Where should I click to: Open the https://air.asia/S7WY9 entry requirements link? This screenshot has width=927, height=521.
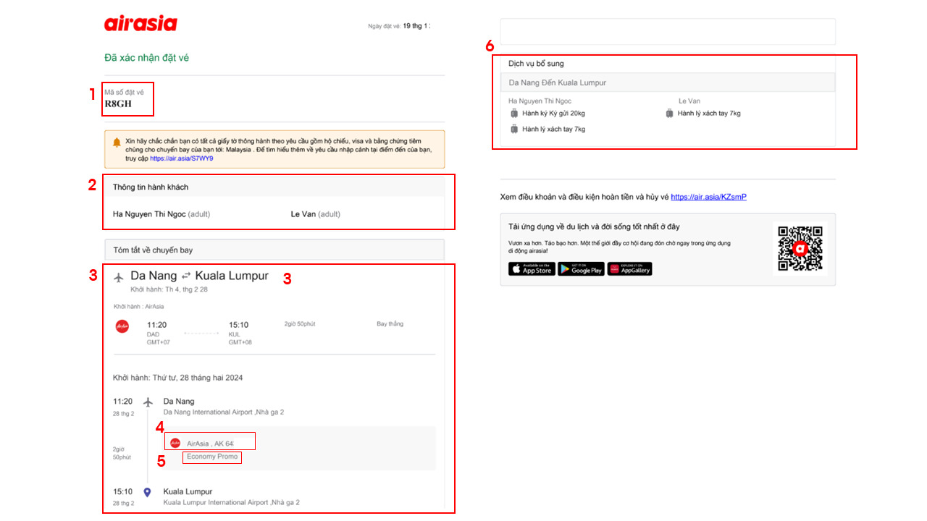(182, 158)
